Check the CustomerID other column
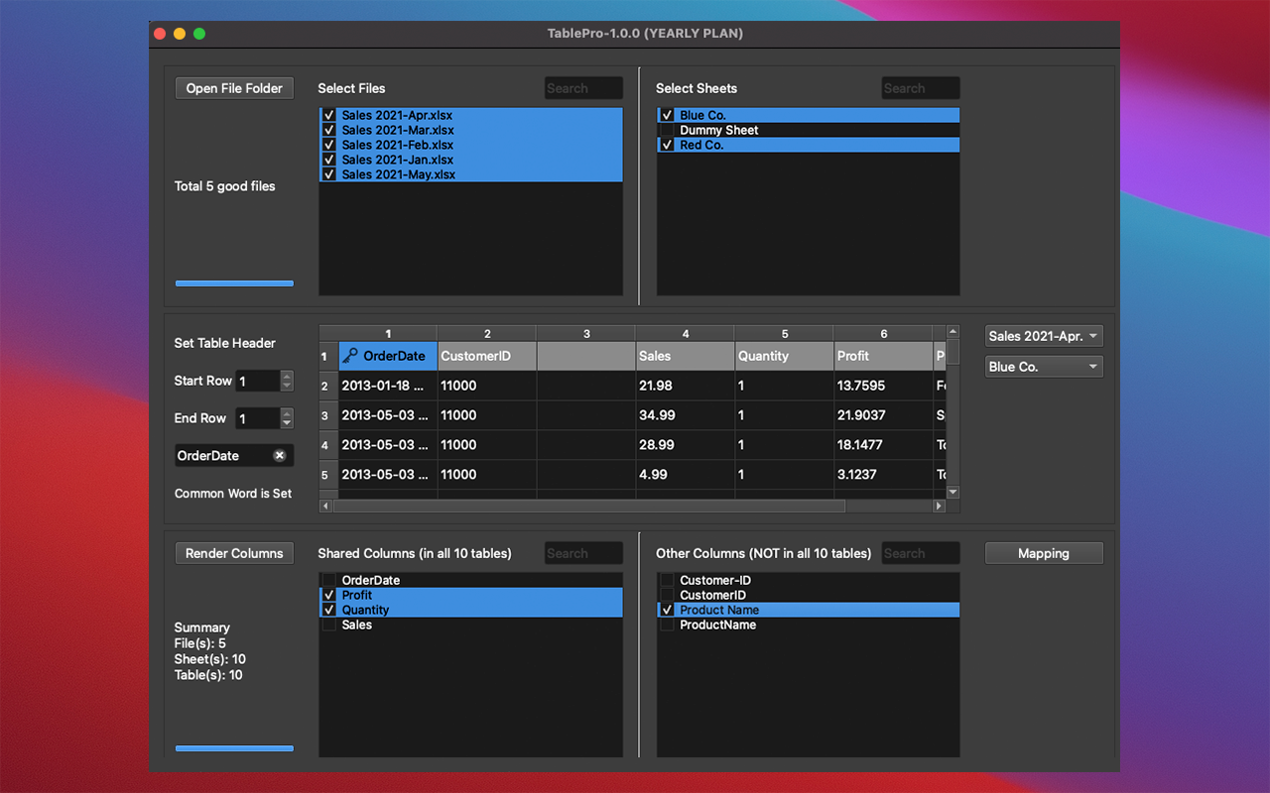1270x793 pixels. pos(668,595)
